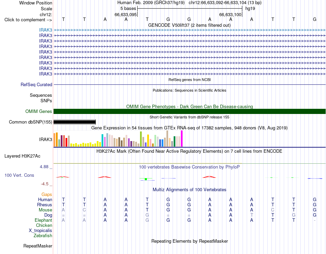Click 'Publications: Sequences in Scientific Articles' title

pyautogui.click(x=189, y=91)
